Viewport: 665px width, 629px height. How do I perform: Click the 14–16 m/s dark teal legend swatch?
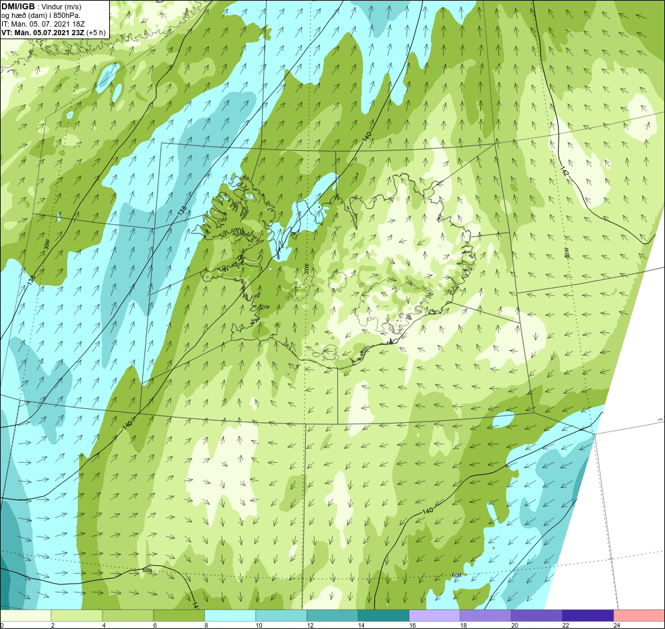pos(384,616)
